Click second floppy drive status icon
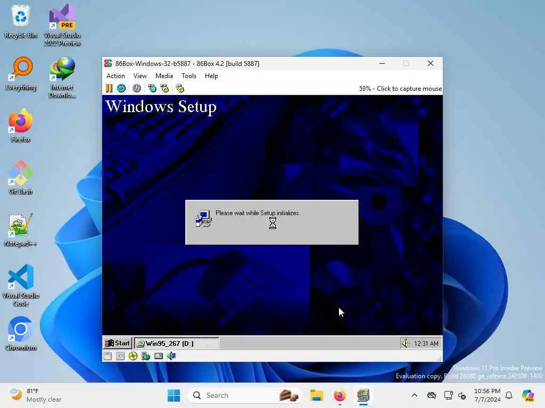Screen dimensions: 545x408 (x=120, y=356)
